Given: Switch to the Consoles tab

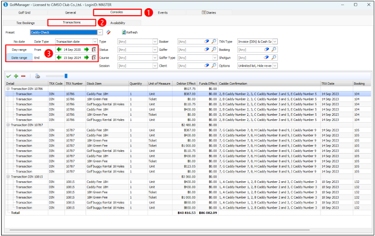Looking at the screenshot, I should 117,12.
